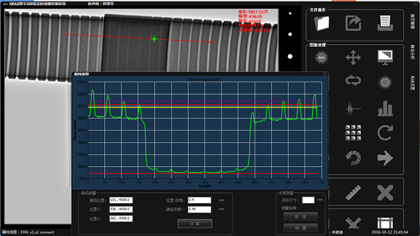
Task: Click the status text ERR: s1,s2 connect
Action: click(37, 232)
